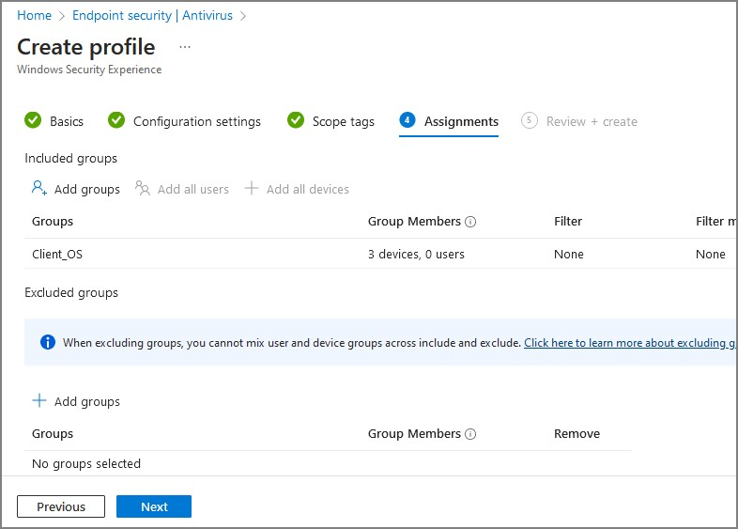Screen dimensions: 738x529
Task: Click the '3 devices, 0 users' cell
Action: (416, 255)
